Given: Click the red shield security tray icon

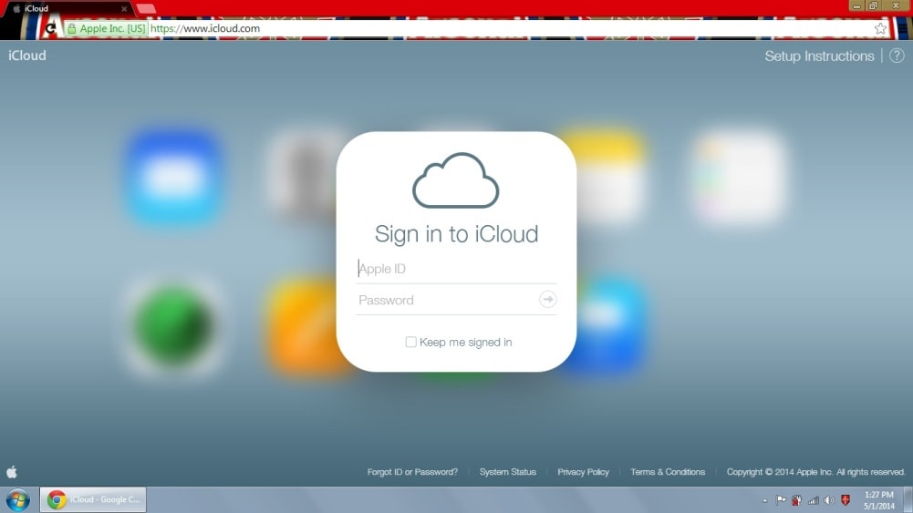Looking at the screenshot, I should [x=846, y=499].
